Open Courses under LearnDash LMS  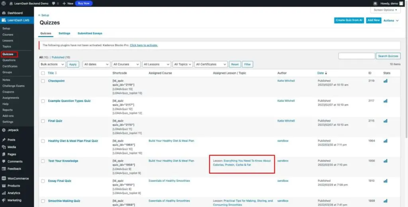8,35
